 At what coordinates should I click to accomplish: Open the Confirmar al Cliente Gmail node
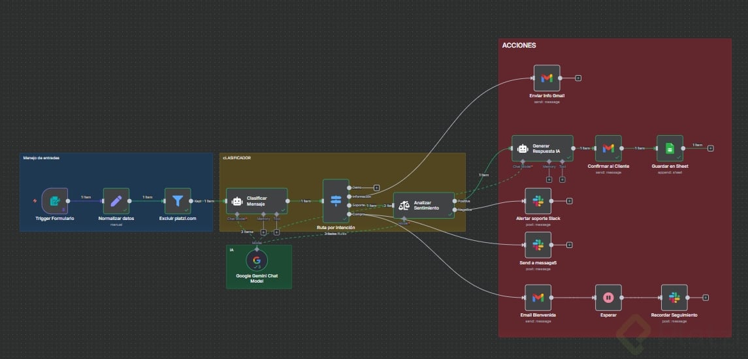[608, 148]
